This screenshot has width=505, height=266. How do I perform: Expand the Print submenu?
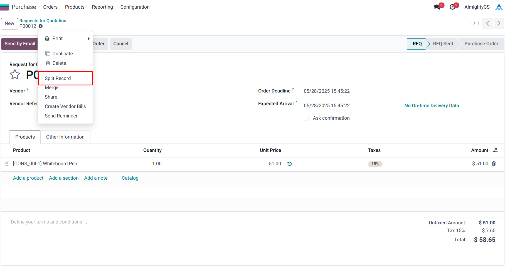click(65, 39)
